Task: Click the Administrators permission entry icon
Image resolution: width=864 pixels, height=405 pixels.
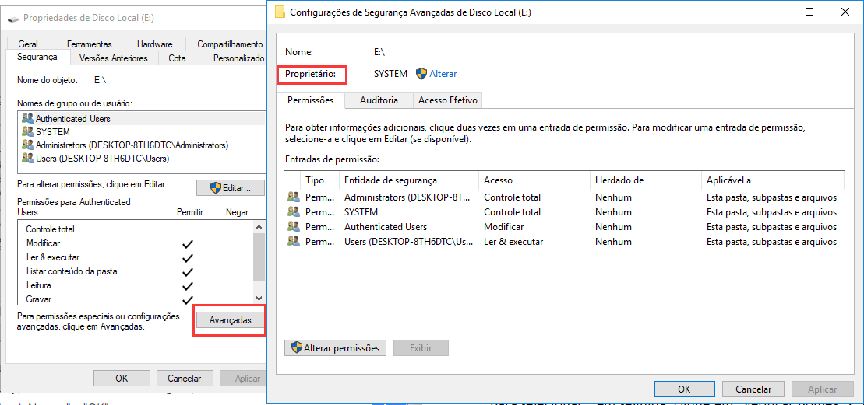Action: tap(293, 197)
